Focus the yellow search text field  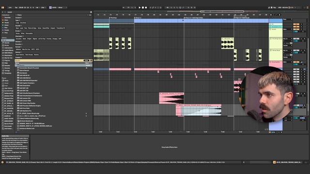pyautogui.click(x=49, y=60)
